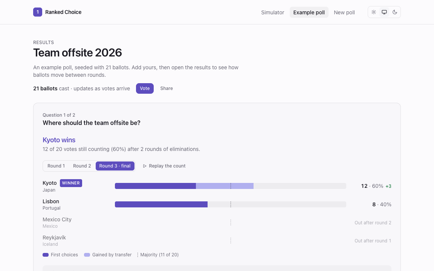Click the "Japan" subtitle under Kyoto
Image resolution: width=434 pixels, height=271 pixels.
49,190
